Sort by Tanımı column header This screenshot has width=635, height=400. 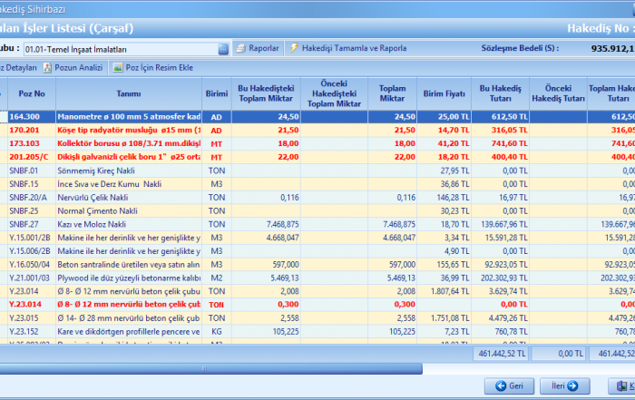pos(127,93)
